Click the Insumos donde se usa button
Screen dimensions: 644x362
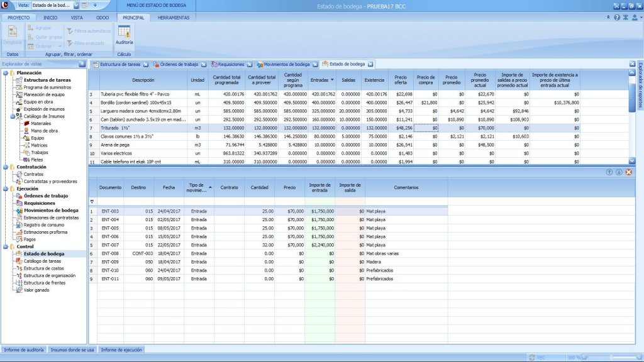point(72,349)
